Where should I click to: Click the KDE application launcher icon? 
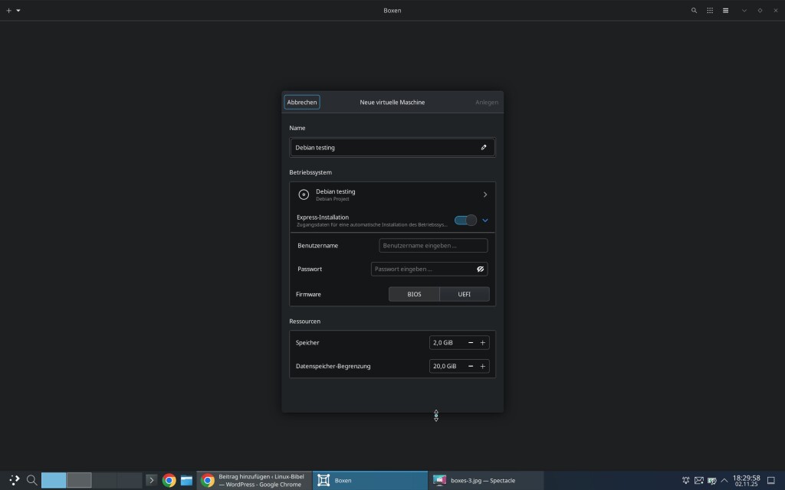click(x=14, y=481)
